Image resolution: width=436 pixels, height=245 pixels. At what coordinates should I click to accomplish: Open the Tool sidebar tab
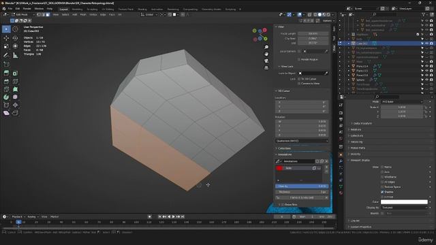pos(334,39)
